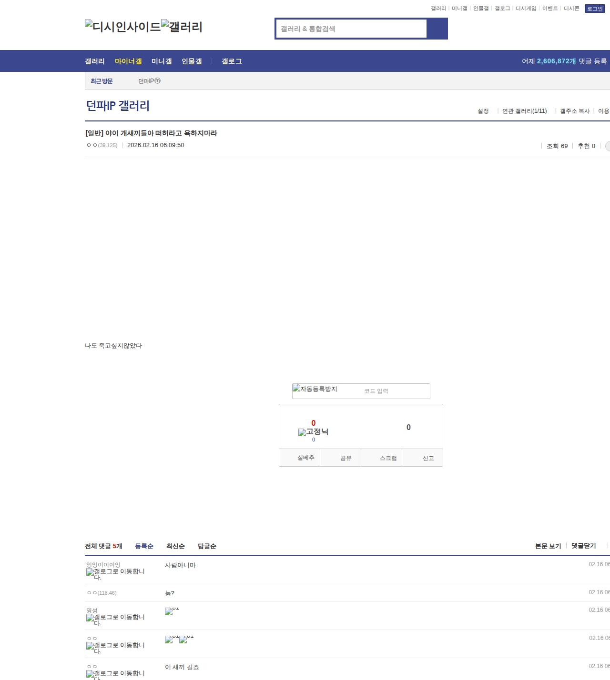
Task: Open 명성's gallog icon
Action: coord(115,620)
